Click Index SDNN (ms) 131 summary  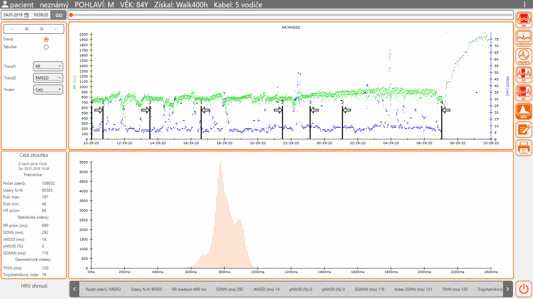coord(413,289)
